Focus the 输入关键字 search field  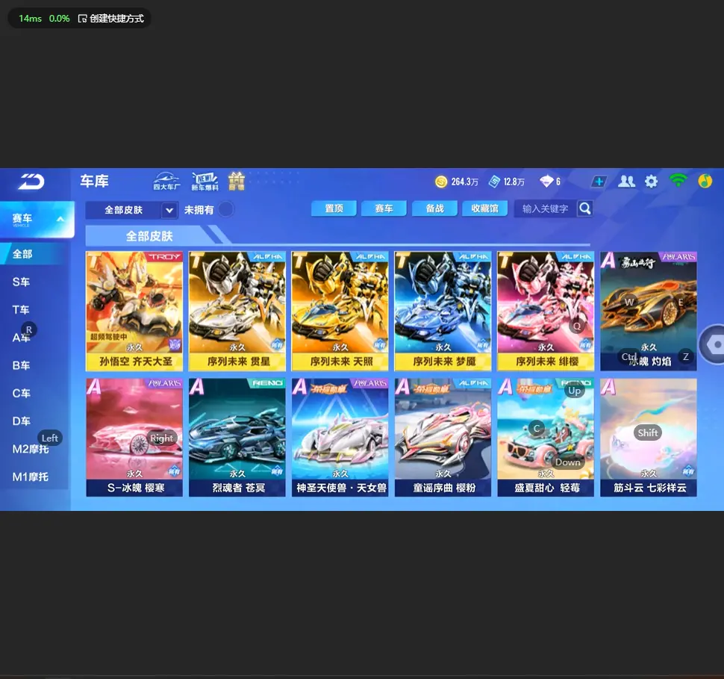pos(546,209)
